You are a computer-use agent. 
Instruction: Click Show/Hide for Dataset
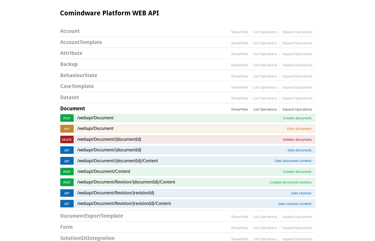(x=239, y=98)
